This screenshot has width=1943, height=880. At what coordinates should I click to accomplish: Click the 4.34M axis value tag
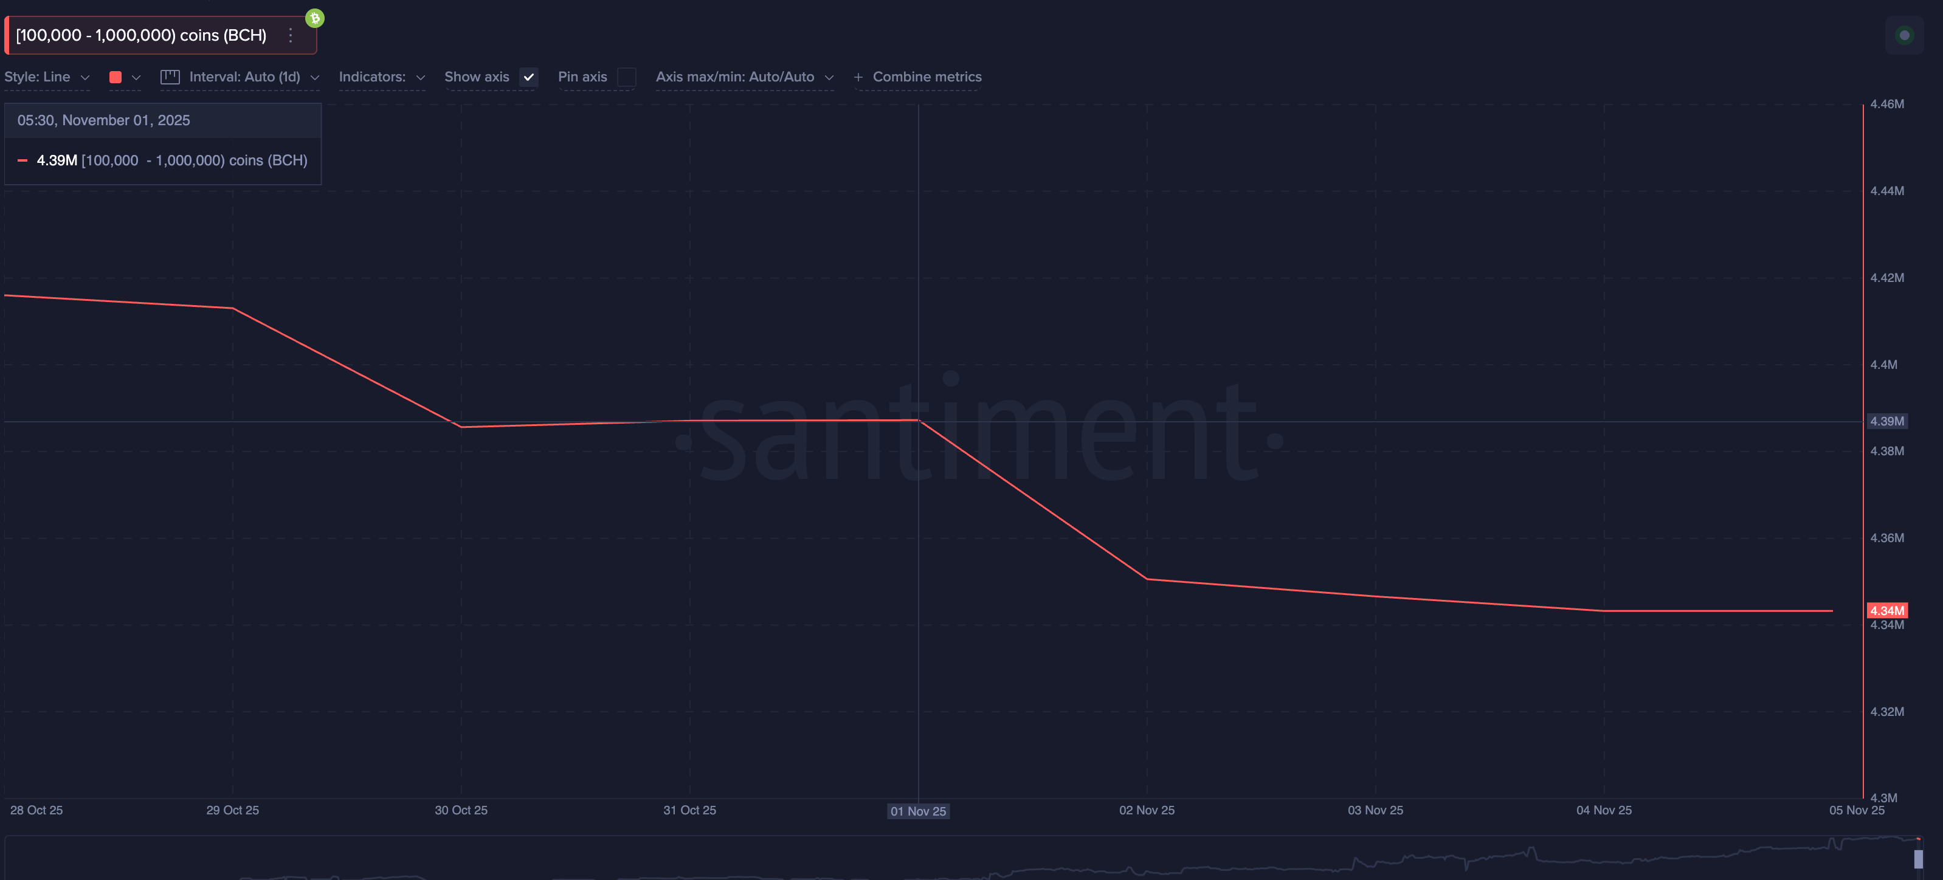tap(1886, 610)
